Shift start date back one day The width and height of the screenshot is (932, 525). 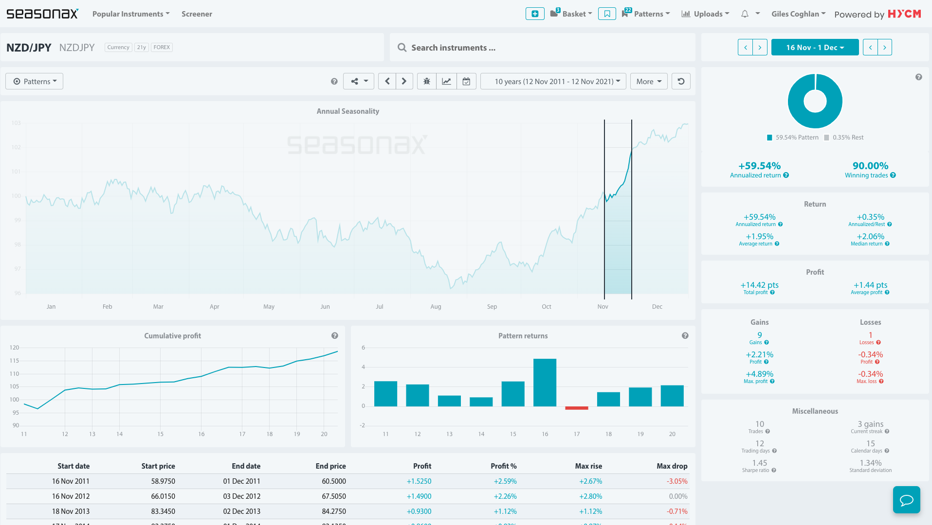coord(745,47)
